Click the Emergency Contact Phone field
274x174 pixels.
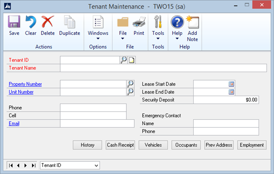[226, 131]
